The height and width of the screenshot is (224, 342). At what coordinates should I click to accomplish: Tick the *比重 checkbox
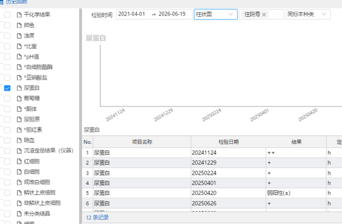coord(7,46)
